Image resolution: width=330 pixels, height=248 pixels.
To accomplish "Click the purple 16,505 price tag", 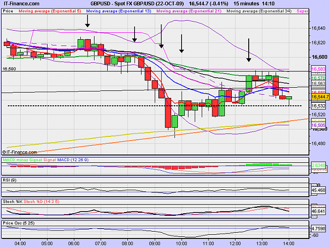I will 318,125.
